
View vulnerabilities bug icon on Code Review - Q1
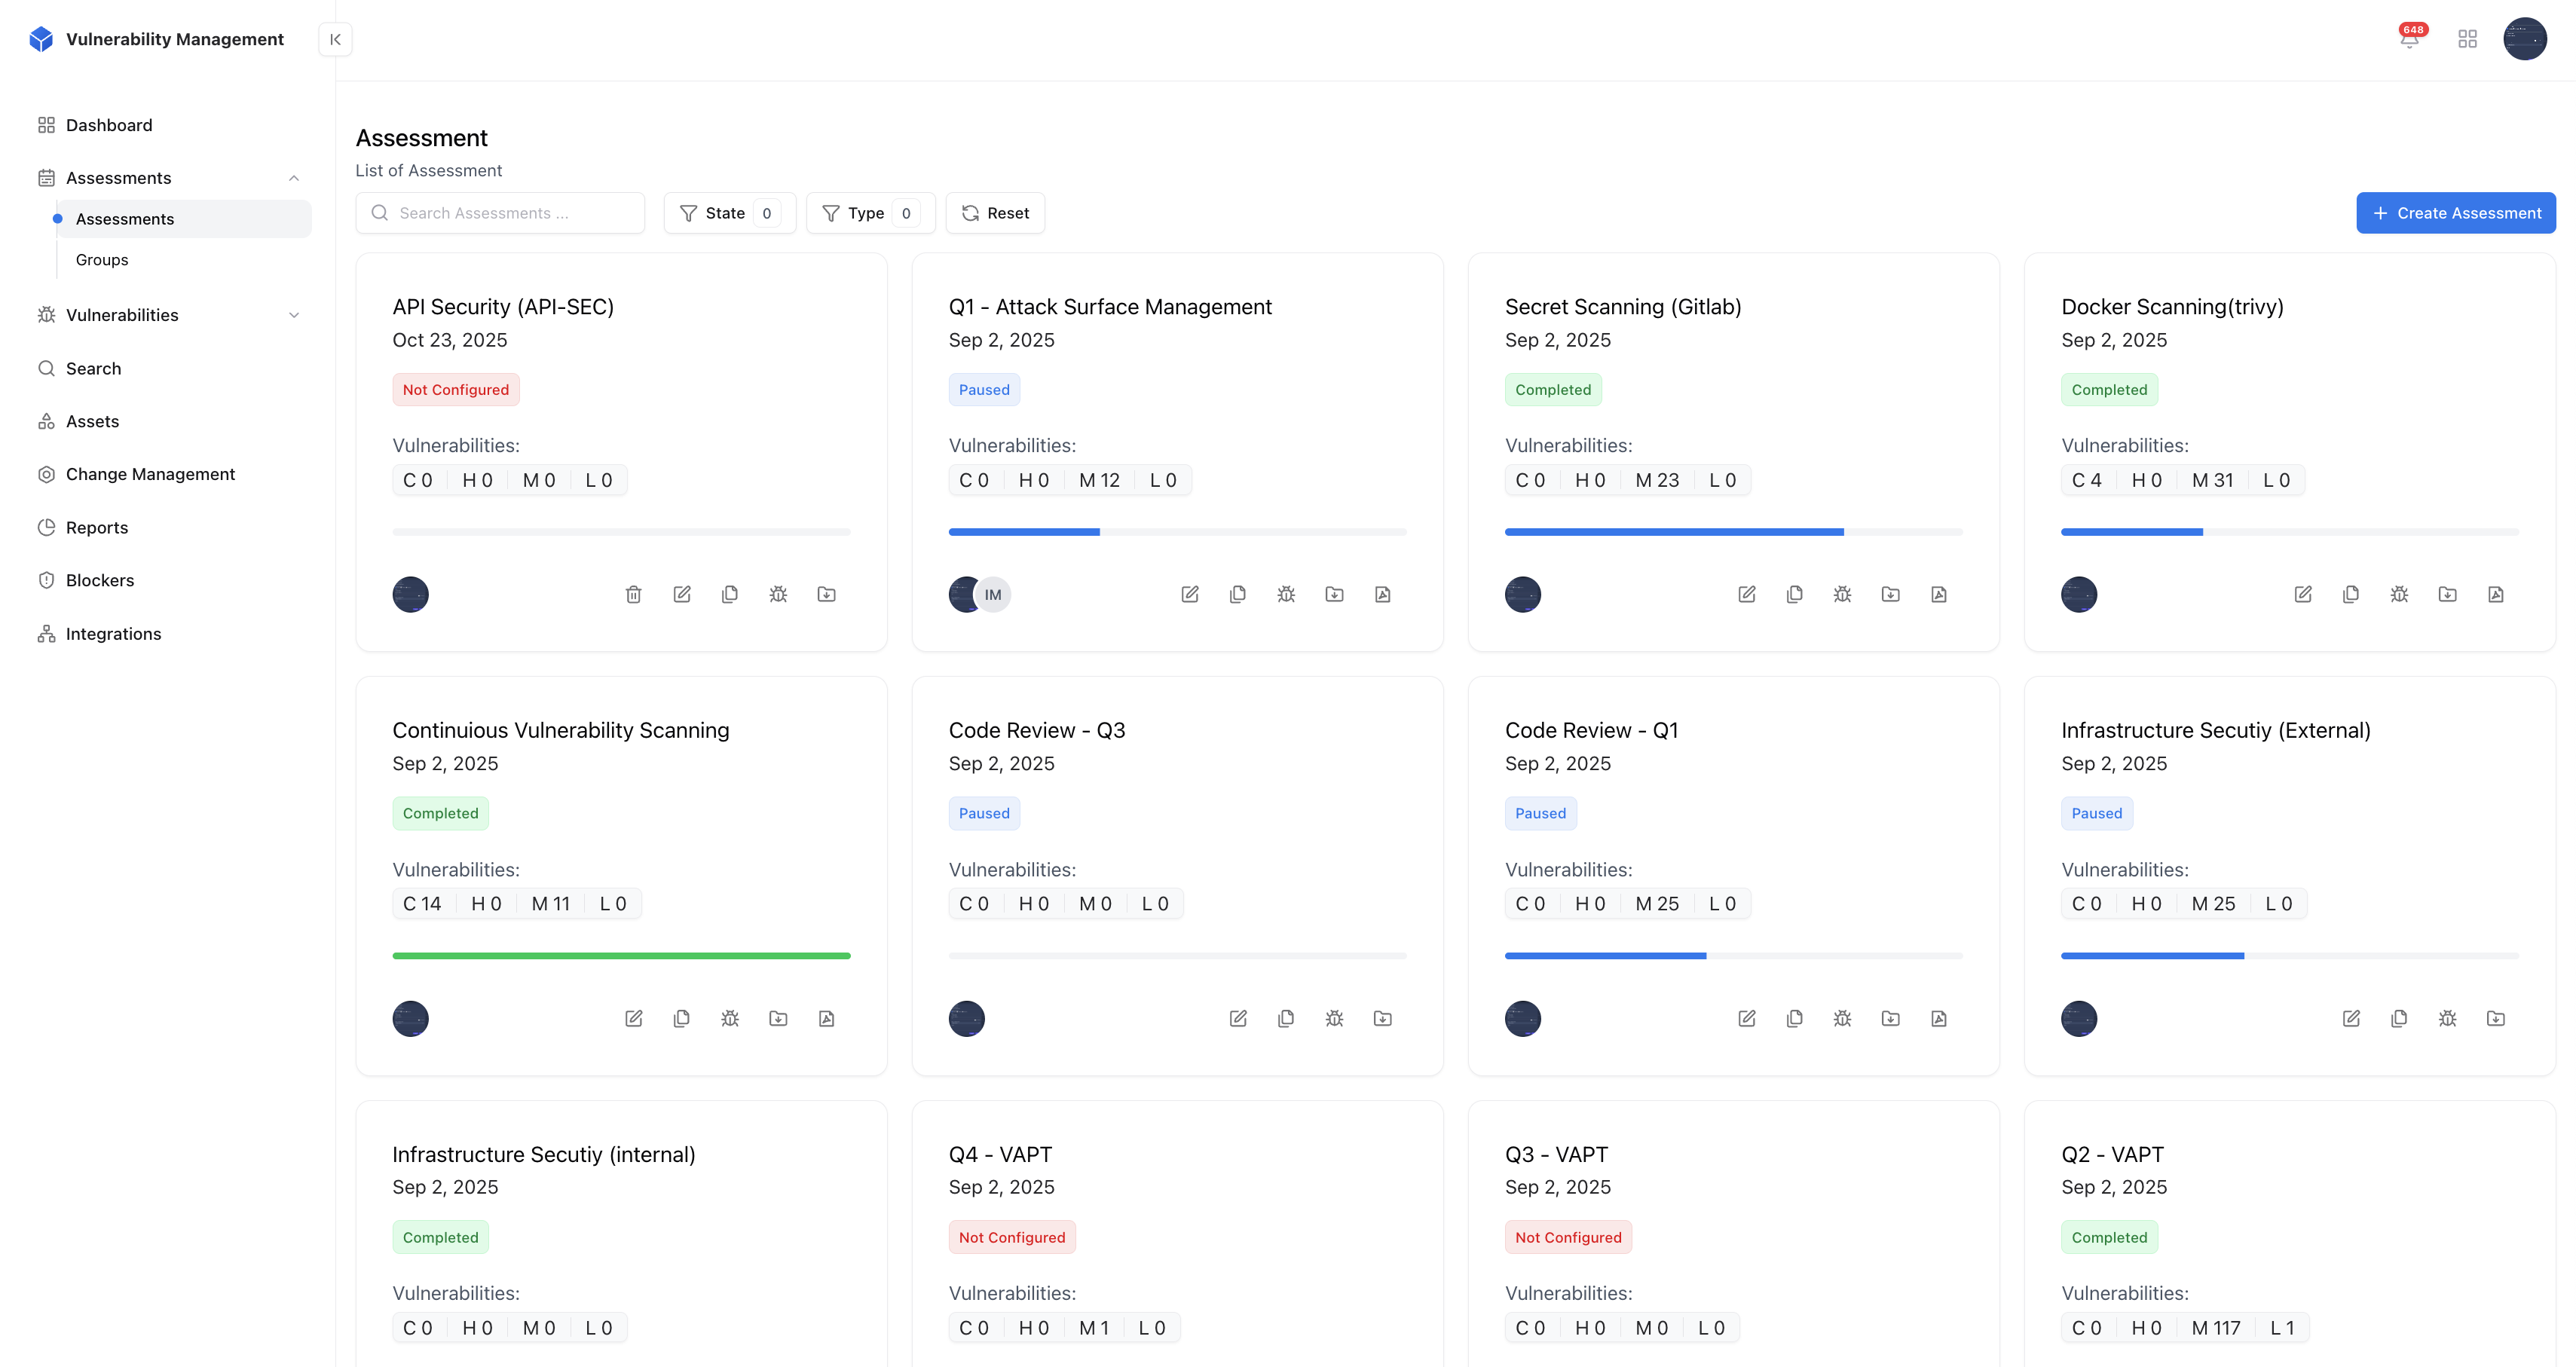(x=1843, y=1018)
